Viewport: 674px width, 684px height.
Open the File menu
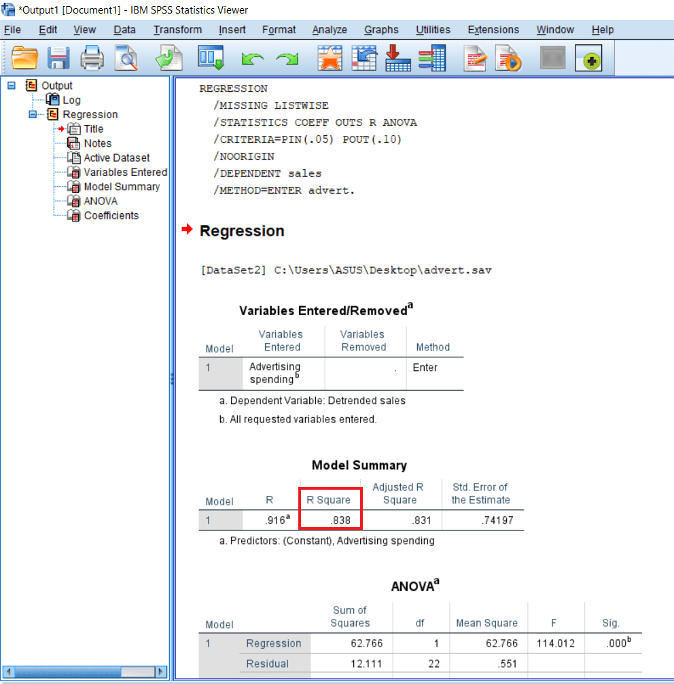(x=12, y=30)
